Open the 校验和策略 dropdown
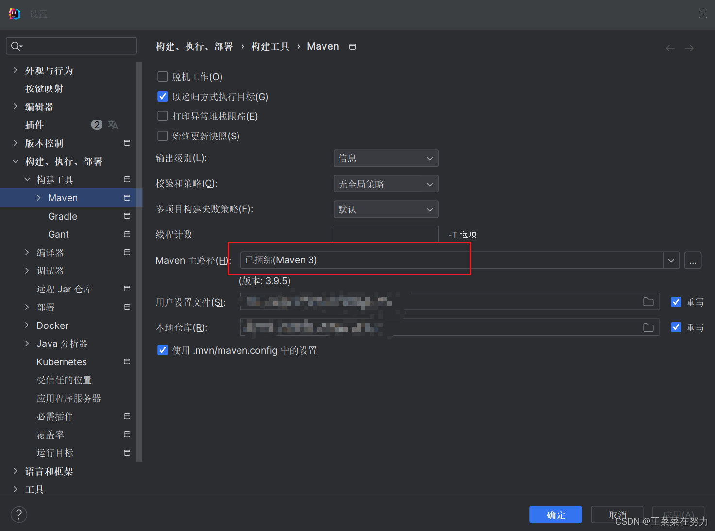Screen dimensions: 715x531 (386, 184)
